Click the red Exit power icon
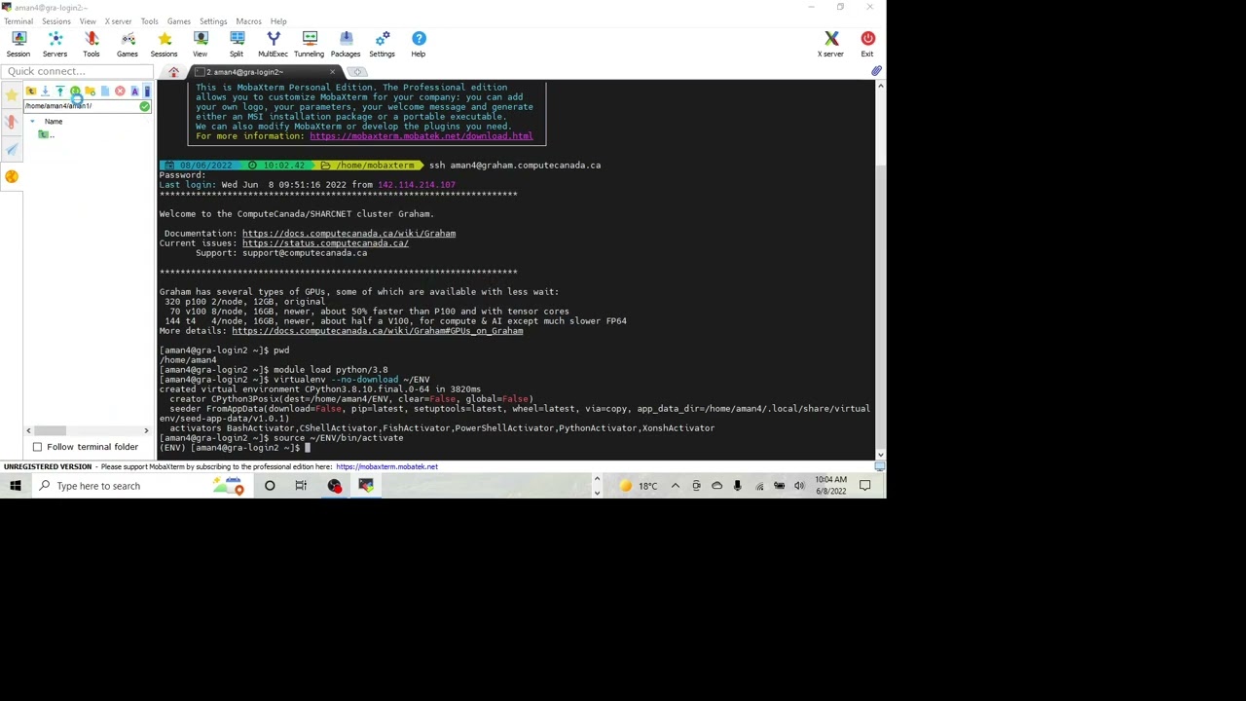Image resolution: width=1246 pixels, height=701 pixels. pos(867,44)
